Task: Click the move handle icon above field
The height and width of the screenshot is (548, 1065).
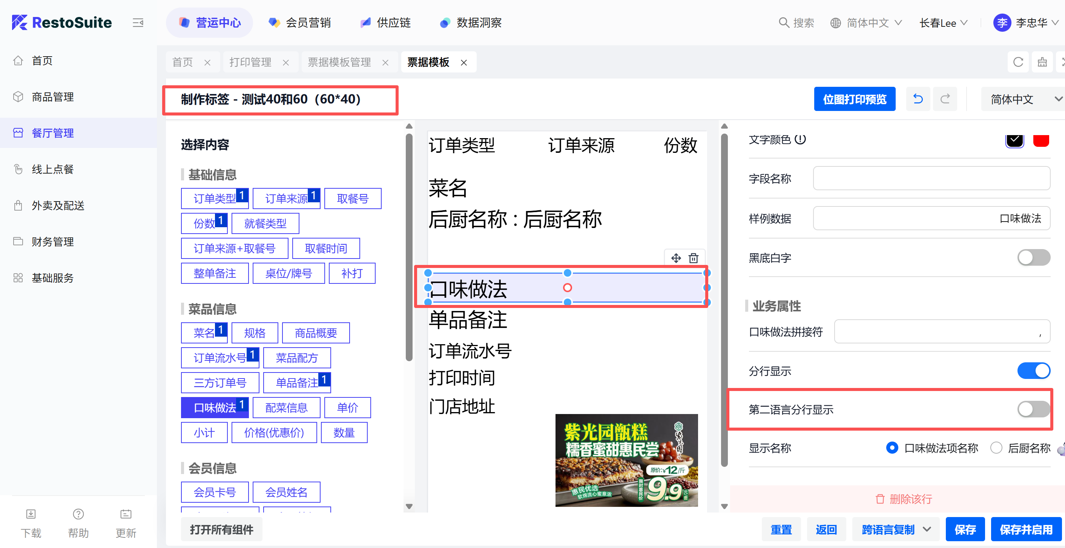Action: tap(675, 258)
